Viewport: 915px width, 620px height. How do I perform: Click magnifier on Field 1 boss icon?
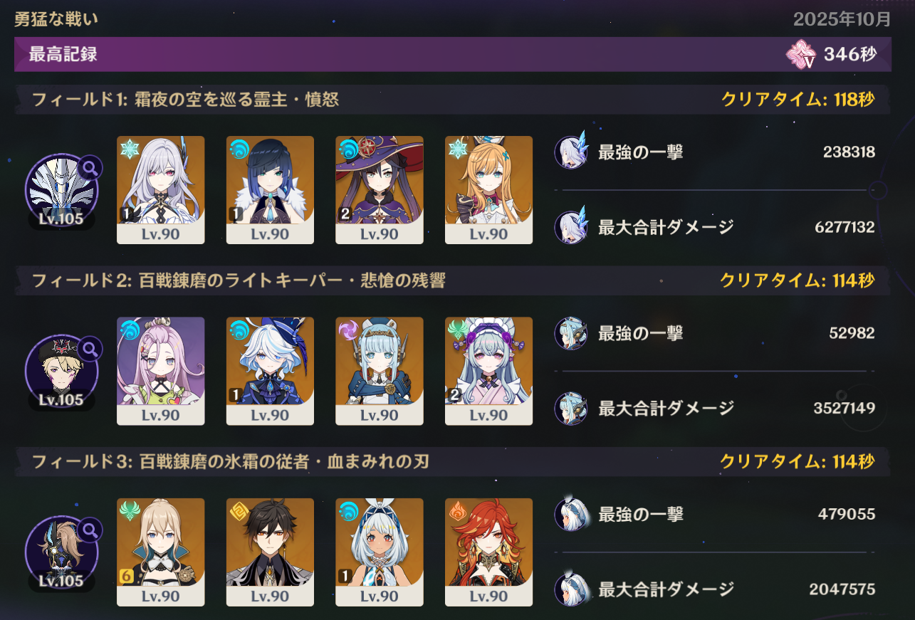[90, 167]
